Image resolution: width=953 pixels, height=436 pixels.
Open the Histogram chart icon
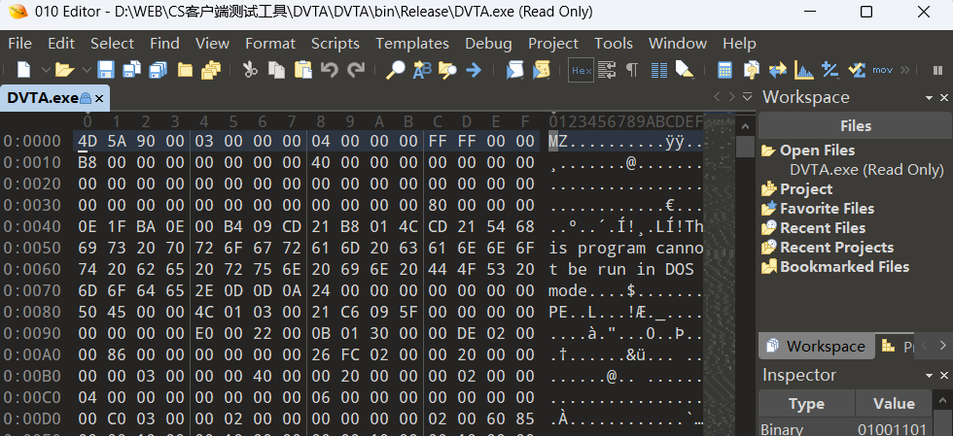coord(804,70)
